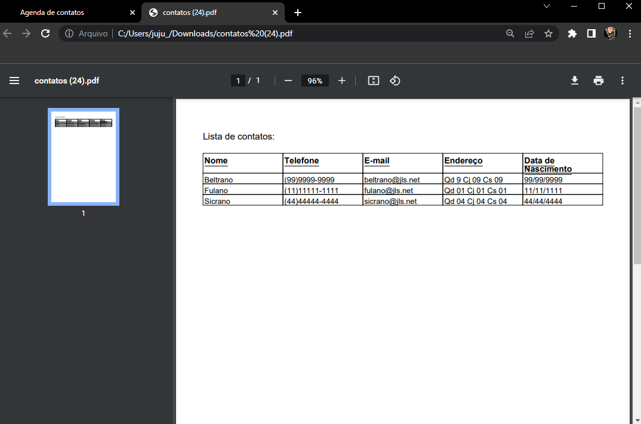The image size is (641, 424).
Task: Select the page 1 thumbnail
Action: click(x=83, y=156)
